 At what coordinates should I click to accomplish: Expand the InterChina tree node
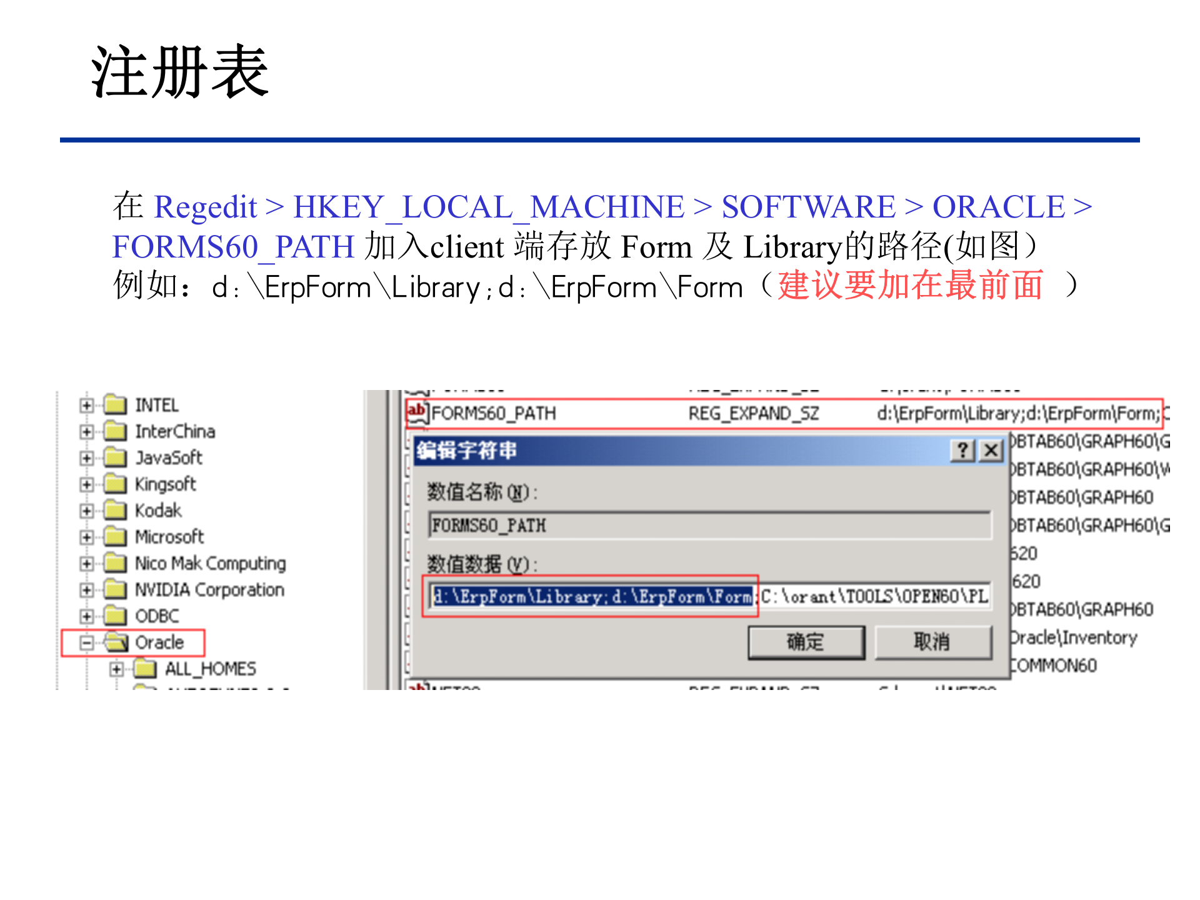click(x=86, y=431)
